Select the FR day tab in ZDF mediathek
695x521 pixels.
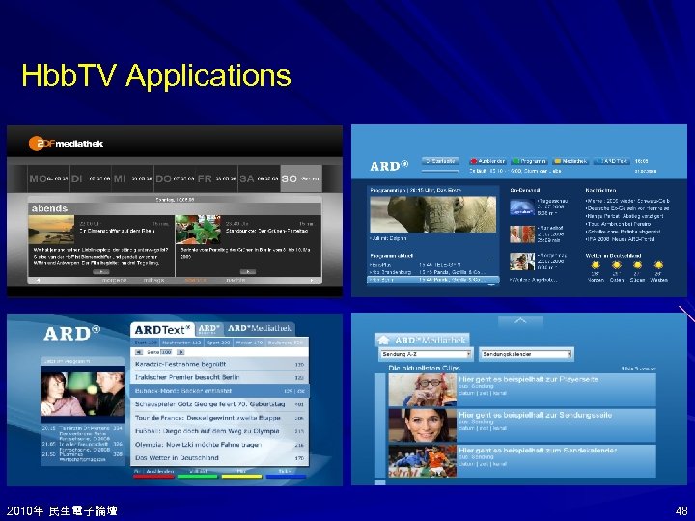tap(217, 178)
